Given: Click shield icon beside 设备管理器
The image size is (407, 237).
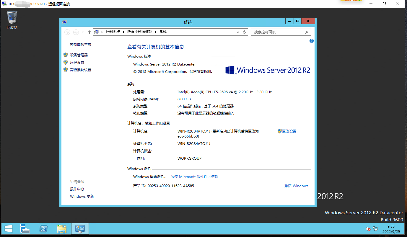Looking at the screenshot, I should [x=66, y=55].
